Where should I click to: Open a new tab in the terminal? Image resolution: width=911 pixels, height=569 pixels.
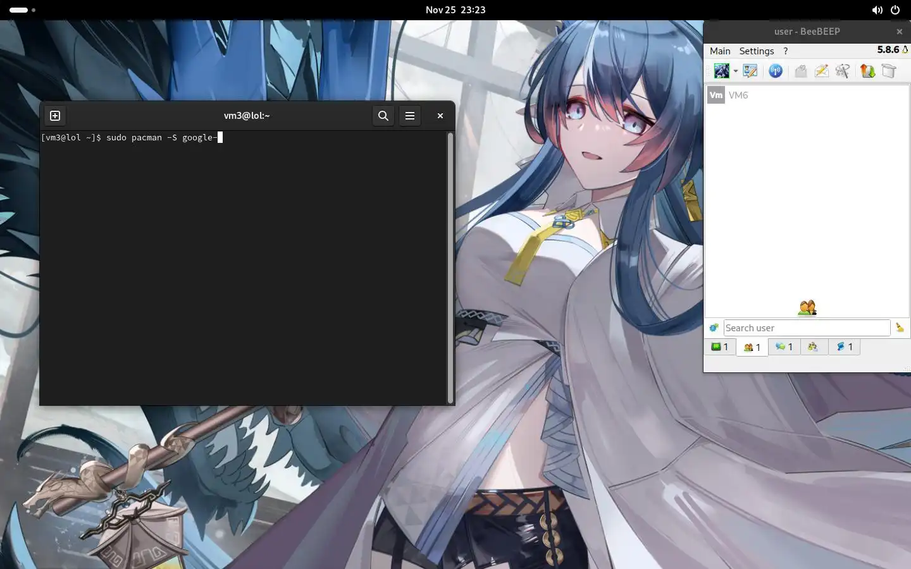55,116
